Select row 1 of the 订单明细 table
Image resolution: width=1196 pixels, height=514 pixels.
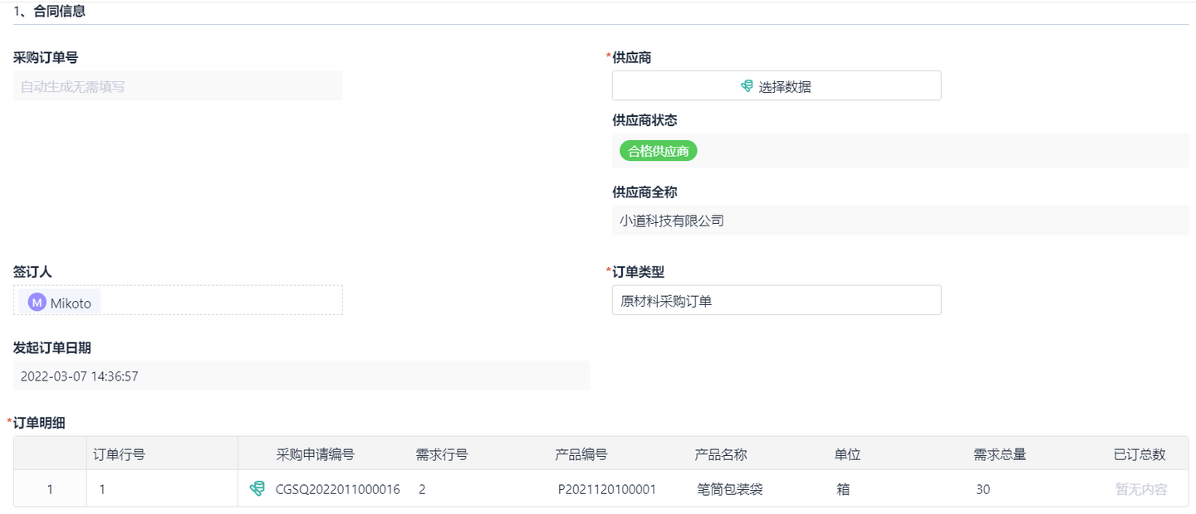point(49,489)
